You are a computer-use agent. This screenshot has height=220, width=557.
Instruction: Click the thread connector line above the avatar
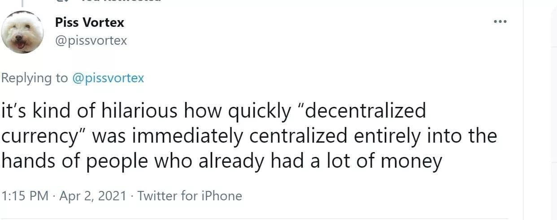click(x=22, y=4)
